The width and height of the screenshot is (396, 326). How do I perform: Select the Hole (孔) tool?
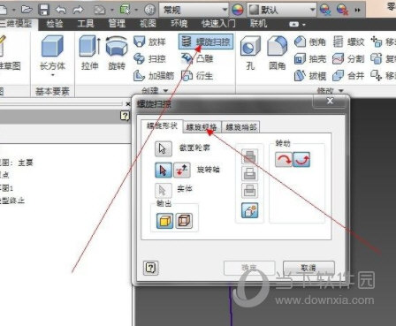(x=250, y=53)
